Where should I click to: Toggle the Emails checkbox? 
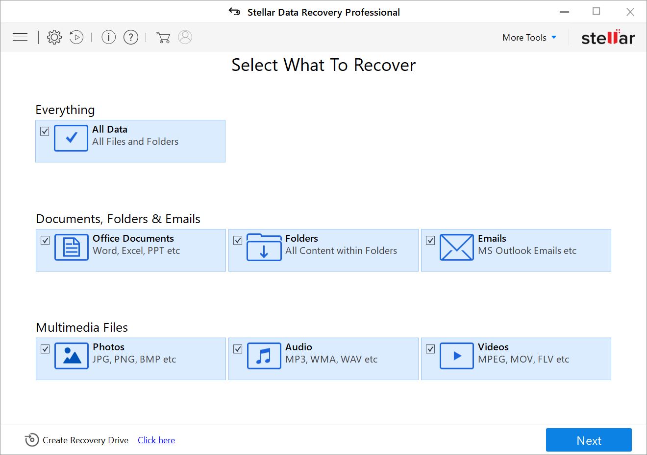tap(430, 240)
